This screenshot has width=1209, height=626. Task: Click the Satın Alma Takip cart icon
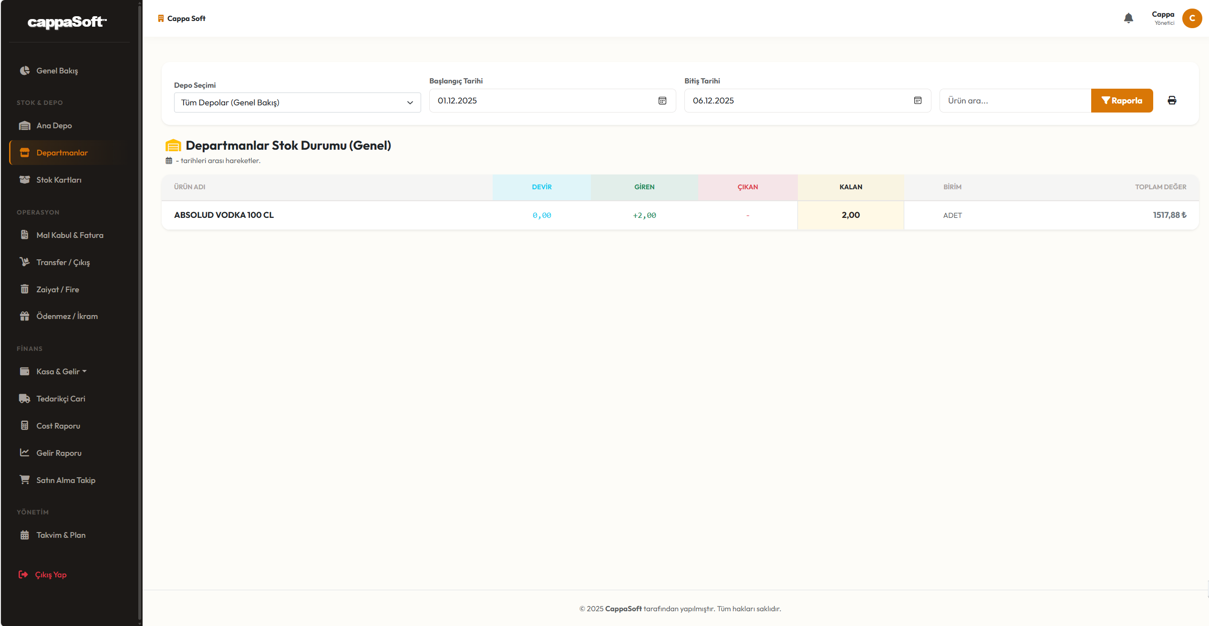click(25, 480)
